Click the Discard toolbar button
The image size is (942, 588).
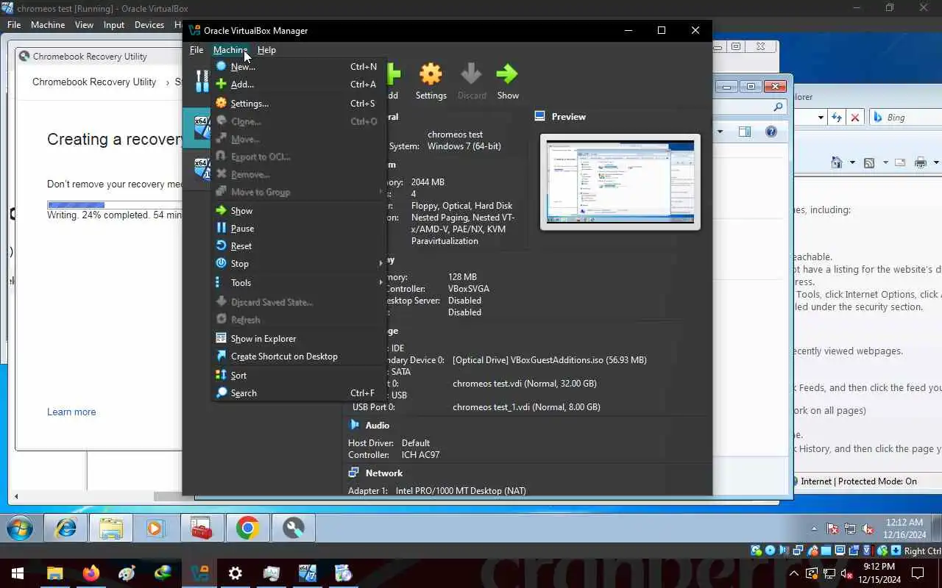point(472,81)
